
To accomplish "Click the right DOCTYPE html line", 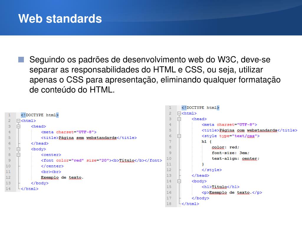I will 200,108.
